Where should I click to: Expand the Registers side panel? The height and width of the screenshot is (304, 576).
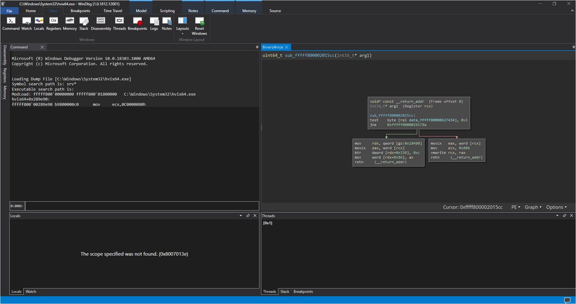5,75
